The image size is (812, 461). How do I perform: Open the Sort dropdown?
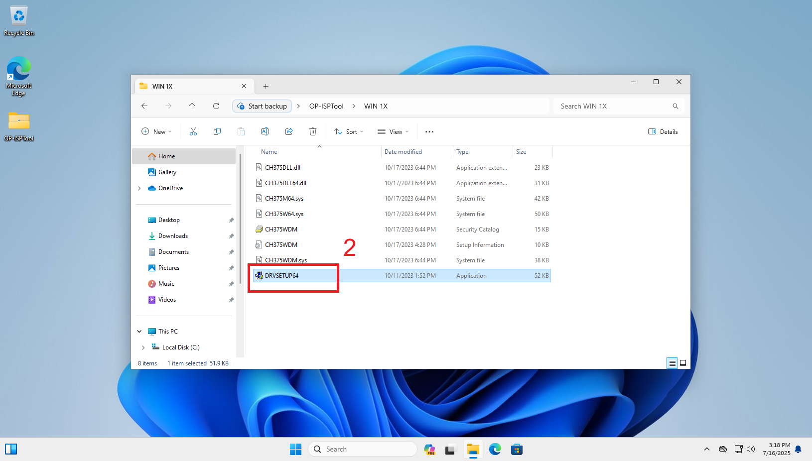click(349, 132)
